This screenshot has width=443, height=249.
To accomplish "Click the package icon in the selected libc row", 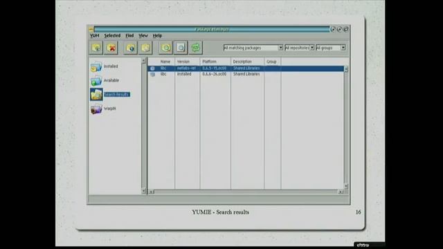I will click(152, 68).
